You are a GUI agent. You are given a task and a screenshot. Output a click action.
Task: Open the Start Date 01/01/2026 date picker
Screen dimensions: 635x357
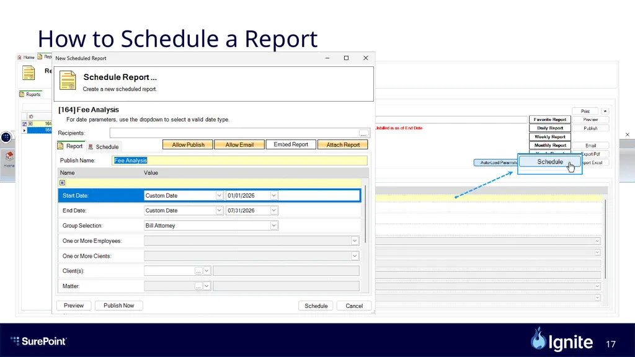(273, 195)
